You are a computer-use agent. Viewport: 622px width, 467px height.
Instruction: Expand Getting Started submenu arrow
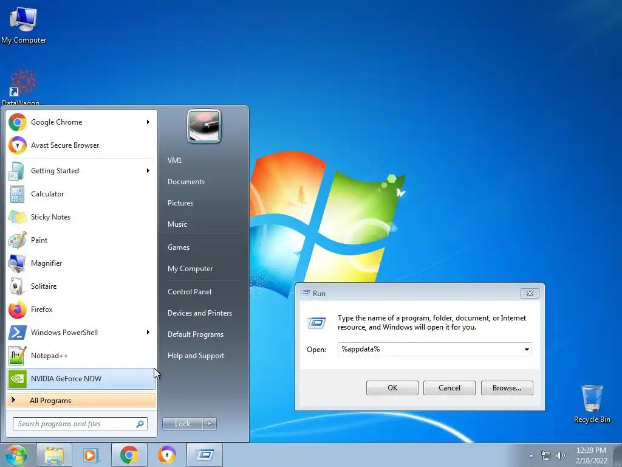[x=148, y=171]
